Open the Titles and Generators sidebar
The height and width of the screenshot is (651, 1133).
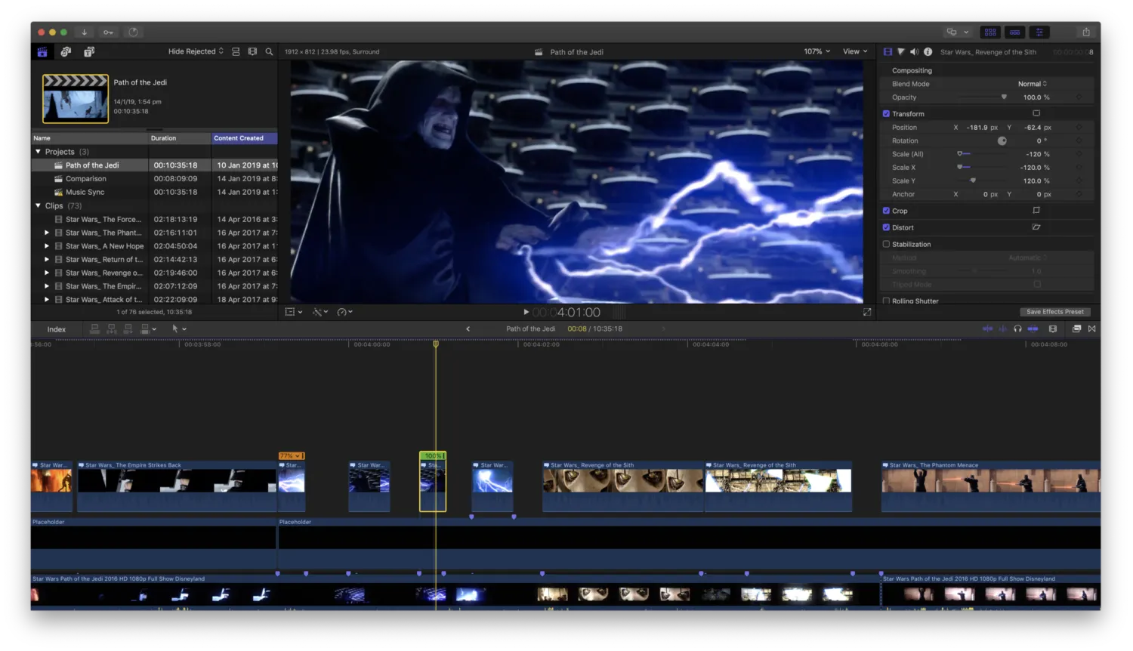tap(89, 51)
